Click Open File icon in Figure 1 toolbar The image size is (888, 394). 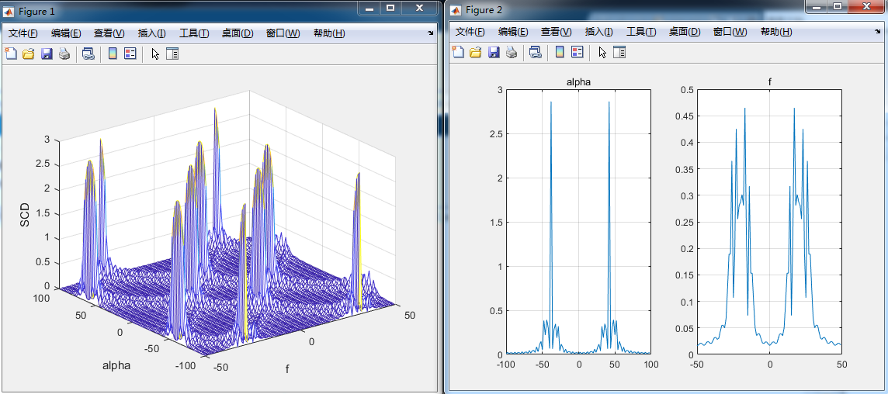28,54
